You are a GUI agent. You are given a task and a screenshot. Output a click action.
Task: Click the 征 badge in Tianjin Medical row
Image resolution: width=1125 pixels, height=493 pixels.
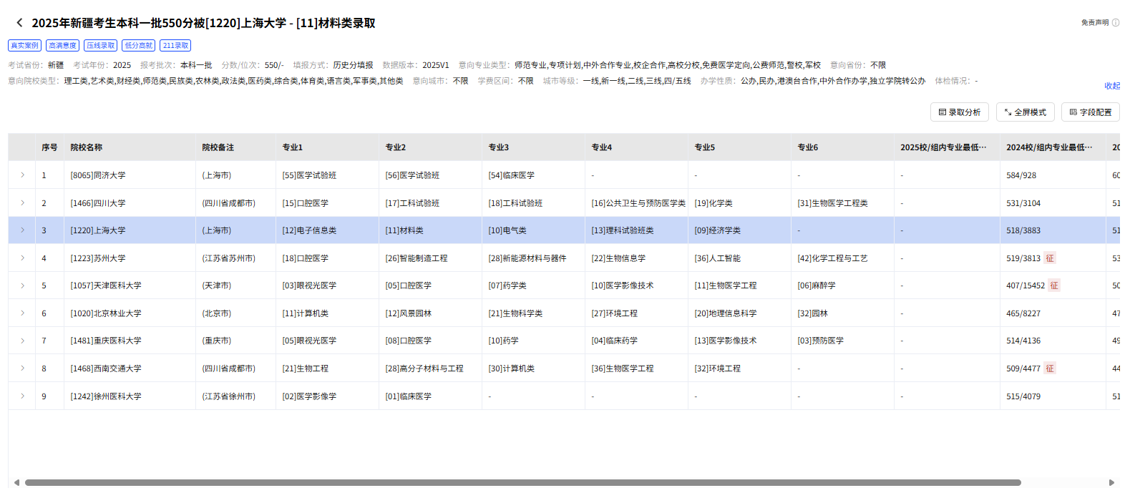(x=1054, y=285)
